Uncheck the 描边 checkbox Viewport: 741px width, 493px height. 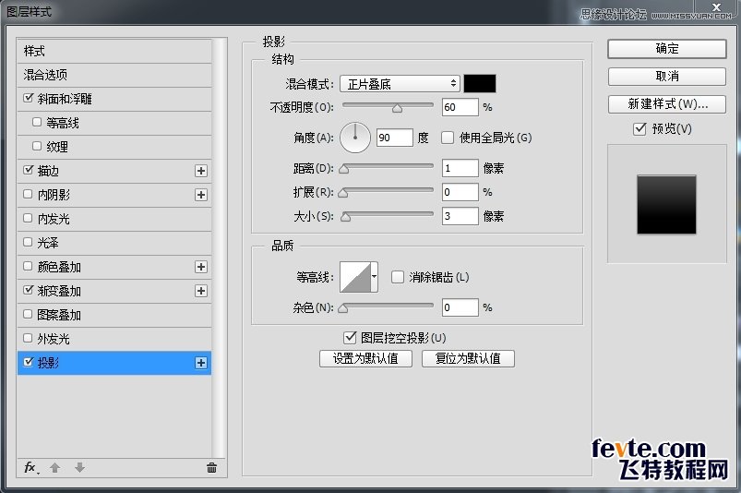29,170
